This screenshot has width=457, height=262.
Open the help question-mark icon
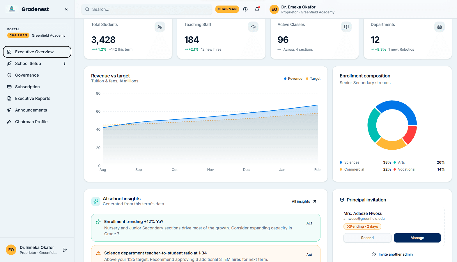click(x=245, y=9)
